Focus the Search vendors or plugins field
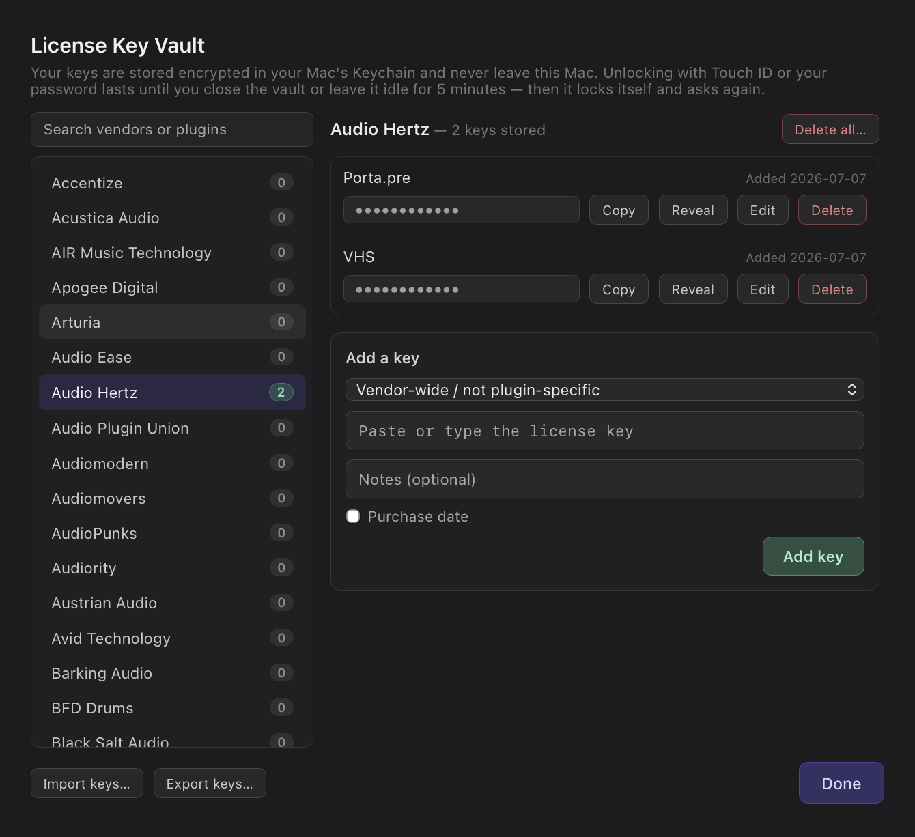This screenshot has width=915, height=837. [x=172, y=129]
